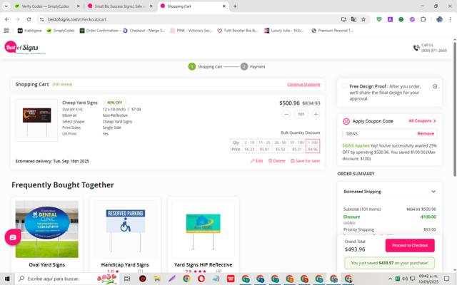457x285 pixels.
Task: Open the chat bubble widget
Action: coord(13,237)
